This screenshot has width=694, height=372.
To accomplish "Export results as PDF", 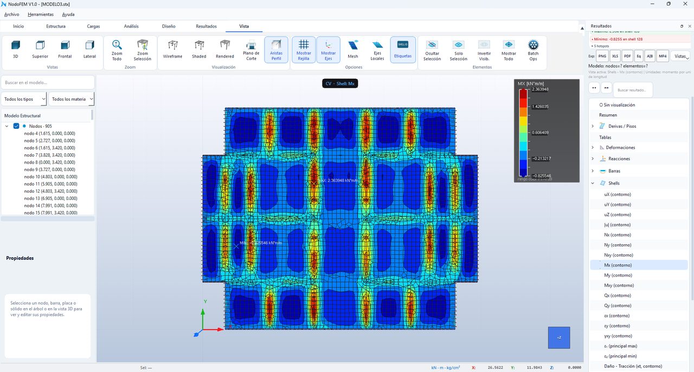I will pos(627,56).
